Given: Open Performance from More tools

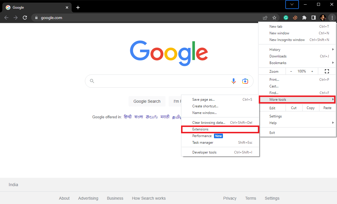Looking at the screenshot, I should point(220,136).
